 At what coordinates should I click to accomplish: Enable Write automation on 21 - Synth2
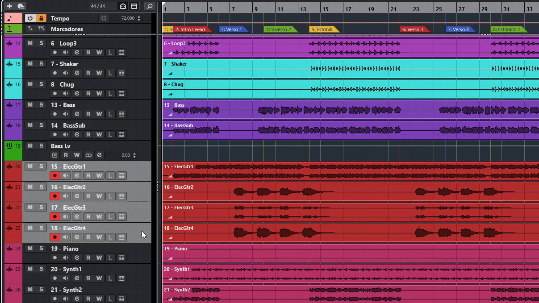point(99,299)
